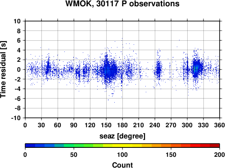Click x-axis tick label 150
This screenshot has width=225, height=168.
coord(106,125)
